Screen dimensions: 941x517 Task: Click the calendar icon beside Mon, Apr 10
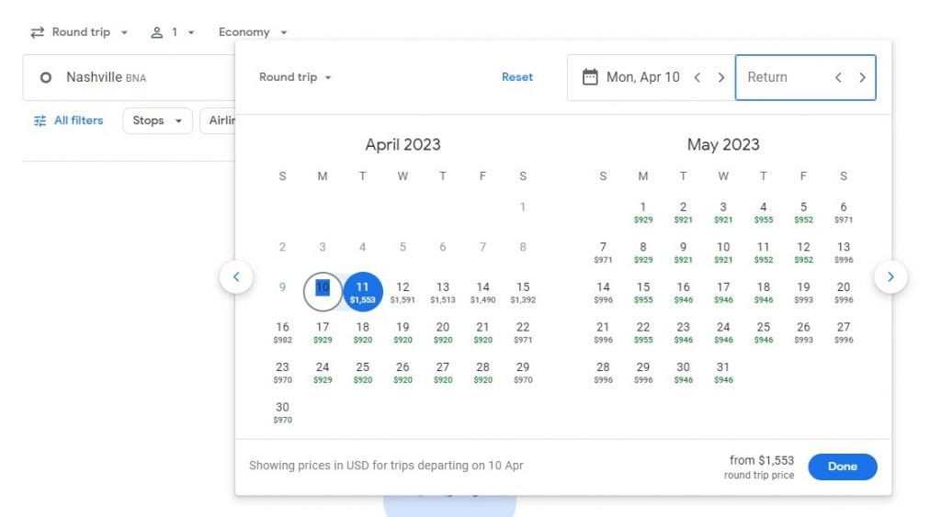(x=591, y=78)
